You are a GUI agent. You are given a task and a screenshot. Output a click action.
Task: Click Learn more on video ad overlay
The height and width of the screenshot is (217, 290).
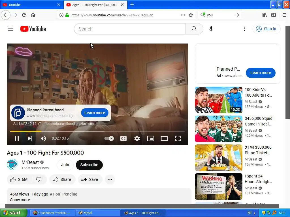[95, 113]
